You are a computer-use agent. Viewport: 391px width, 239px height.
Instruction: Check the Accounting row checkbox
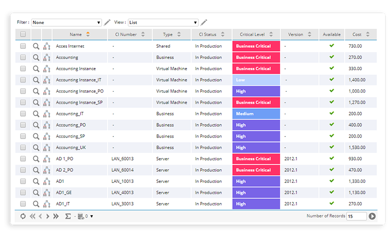pyautogui.click(x=23, y=57)
